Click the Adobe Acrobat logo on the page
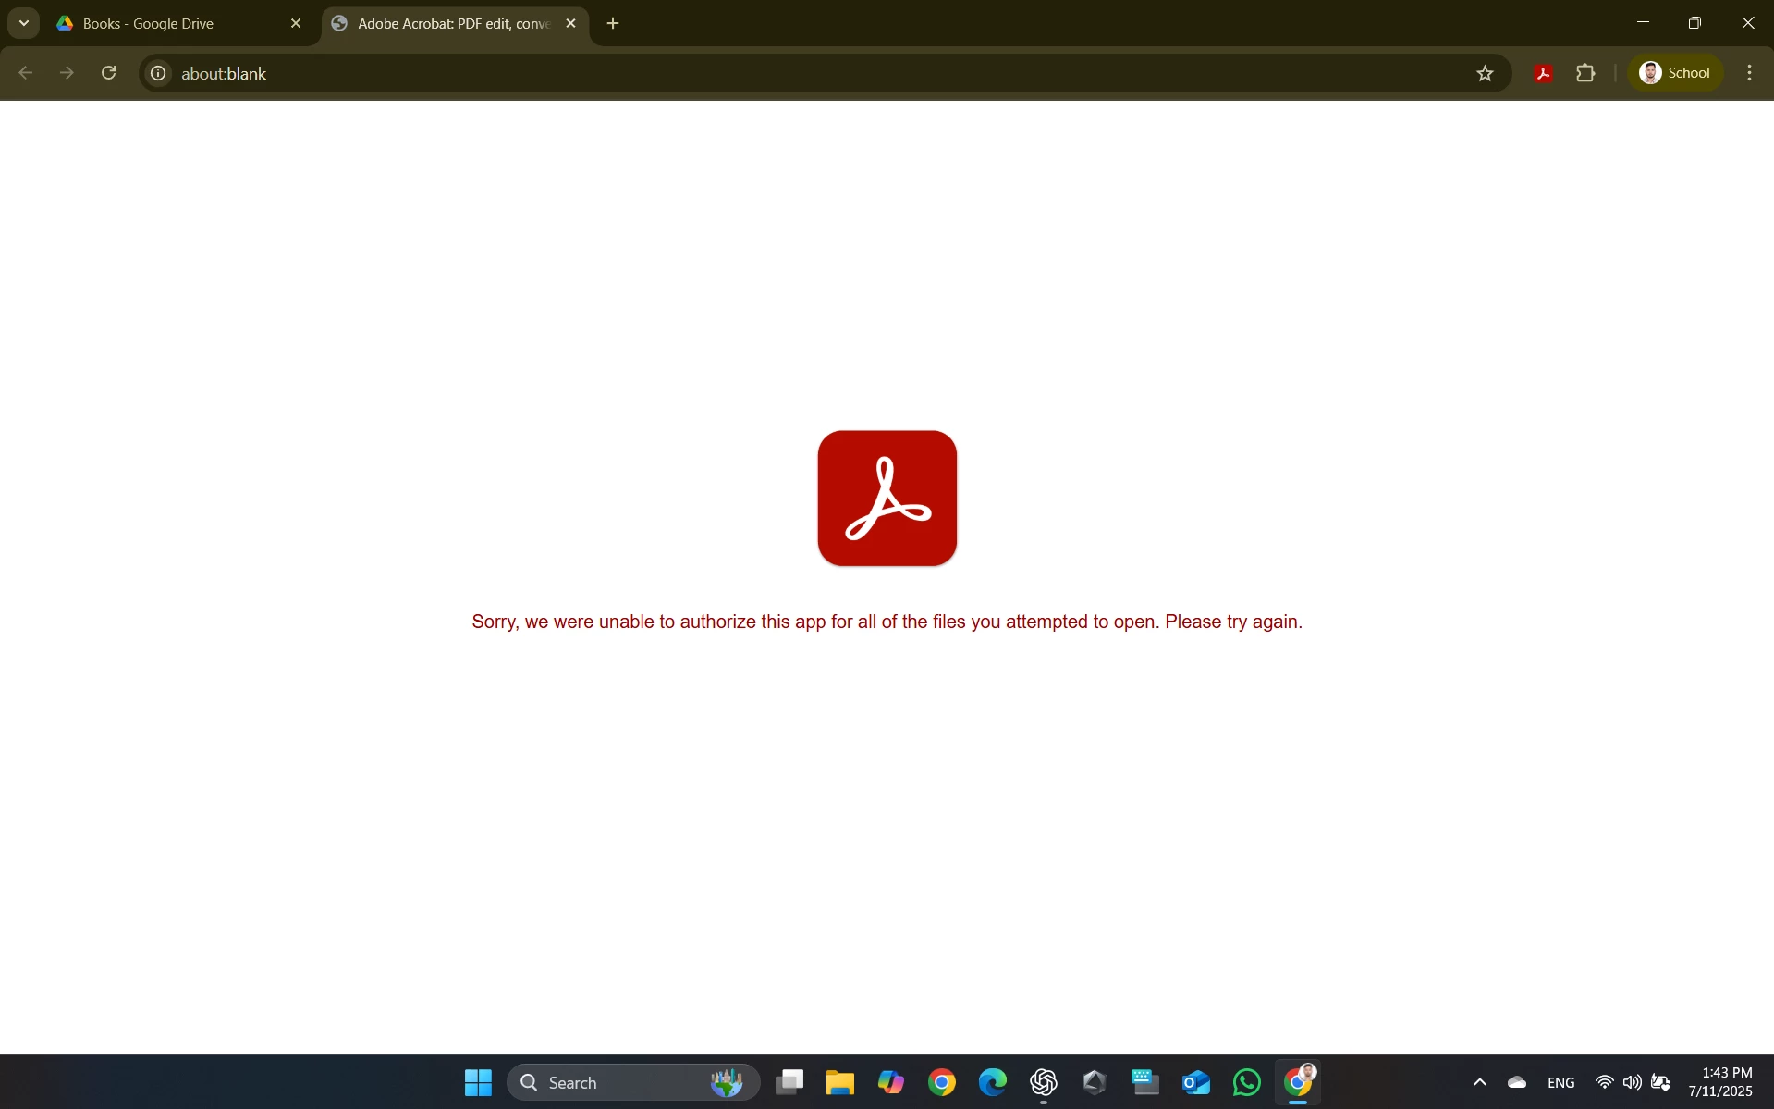Screen dimensions: 1774x1109 (x=887, y=499)
